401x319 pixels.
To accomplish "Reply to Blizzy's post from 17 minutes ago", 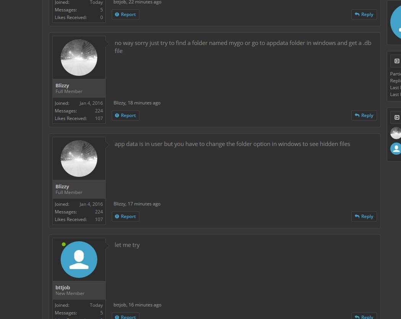I will (x=364, y=216).
